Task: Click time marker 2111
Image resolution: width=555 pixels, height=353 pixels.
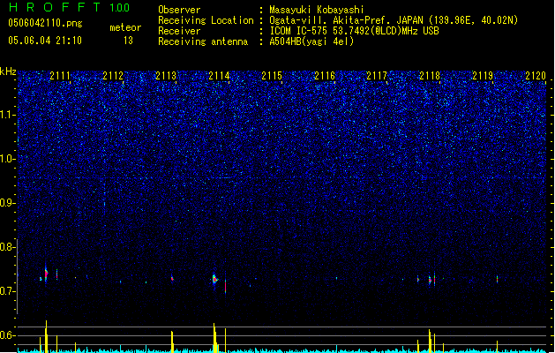Action: 60,76
